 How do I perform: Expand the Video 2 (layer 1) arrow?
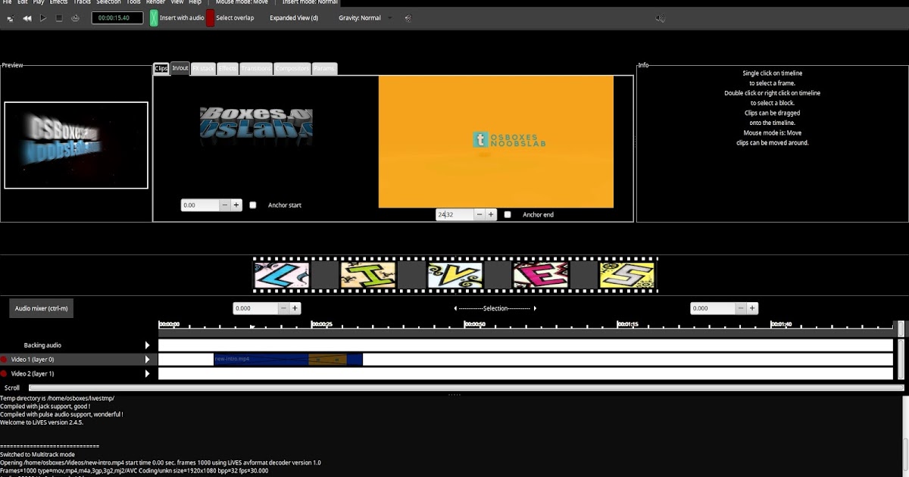coord(148,373)
